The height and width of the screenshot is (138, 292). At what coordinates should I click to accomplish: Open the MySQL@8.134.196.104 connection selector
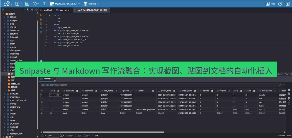click(65, 4)
